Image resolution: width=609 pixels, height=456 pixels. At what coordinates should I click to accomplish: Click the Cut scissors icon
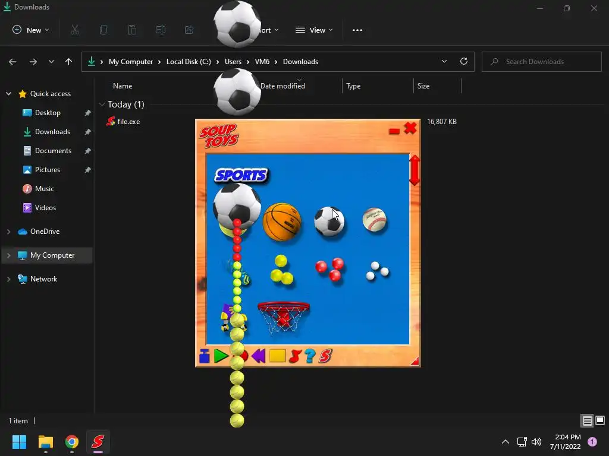click(x=75, y=30)
